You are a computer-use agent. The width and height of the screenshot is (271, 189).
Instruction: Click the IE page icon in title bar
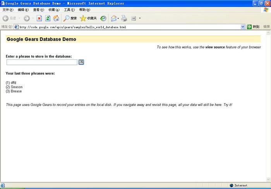[2, 3]
